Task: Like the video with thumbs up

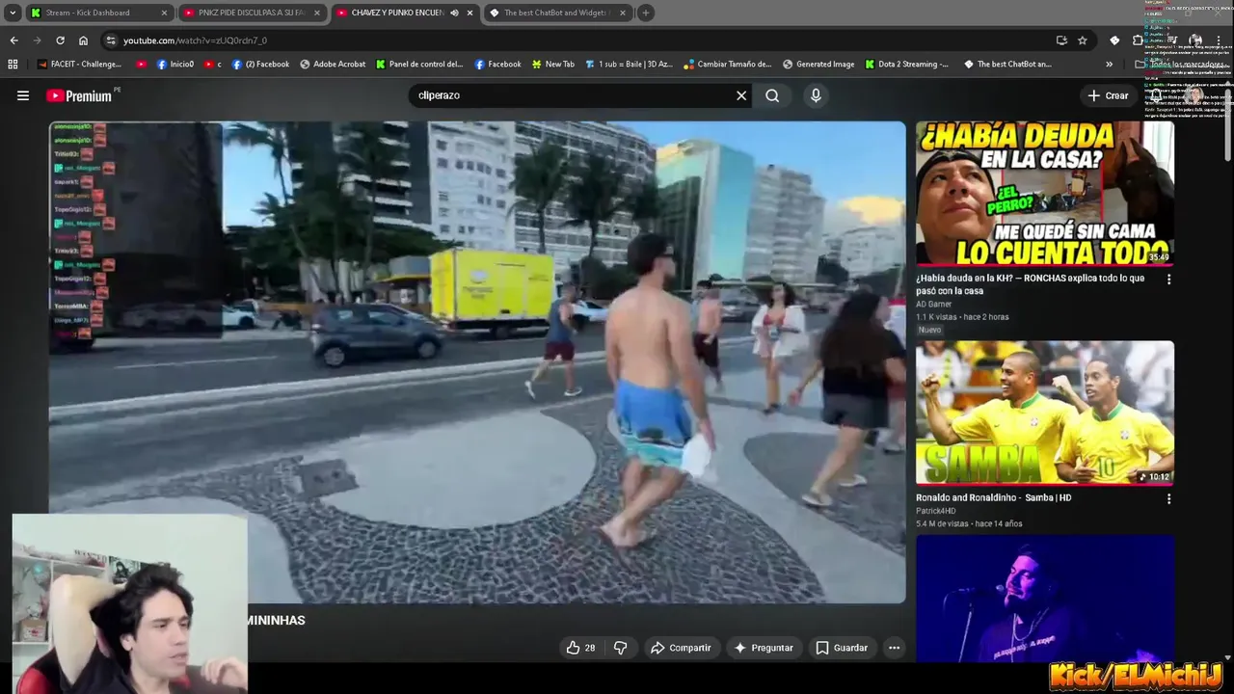Action: pos(580,648)
